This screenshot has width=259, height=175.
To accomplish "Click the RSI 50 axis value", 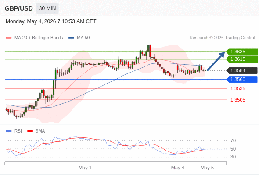I will 233,149.
